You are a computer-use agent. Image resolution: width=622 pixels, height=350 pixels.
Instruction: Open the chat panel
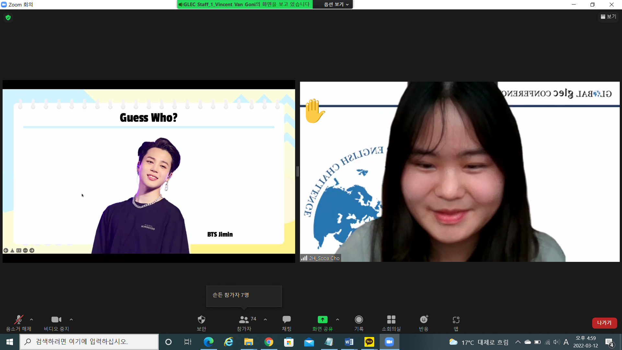[x=287, y=323]
